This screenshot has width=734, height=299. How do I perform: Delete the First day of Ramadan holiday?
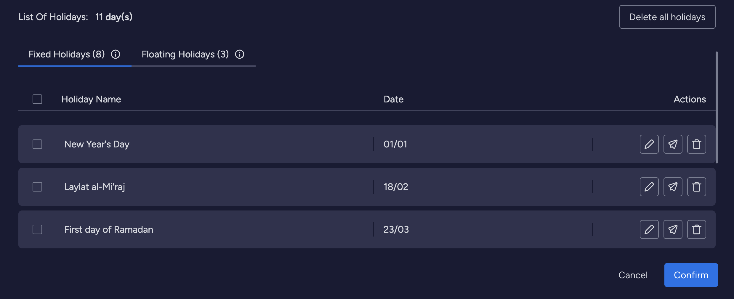[x=696, y=229]
